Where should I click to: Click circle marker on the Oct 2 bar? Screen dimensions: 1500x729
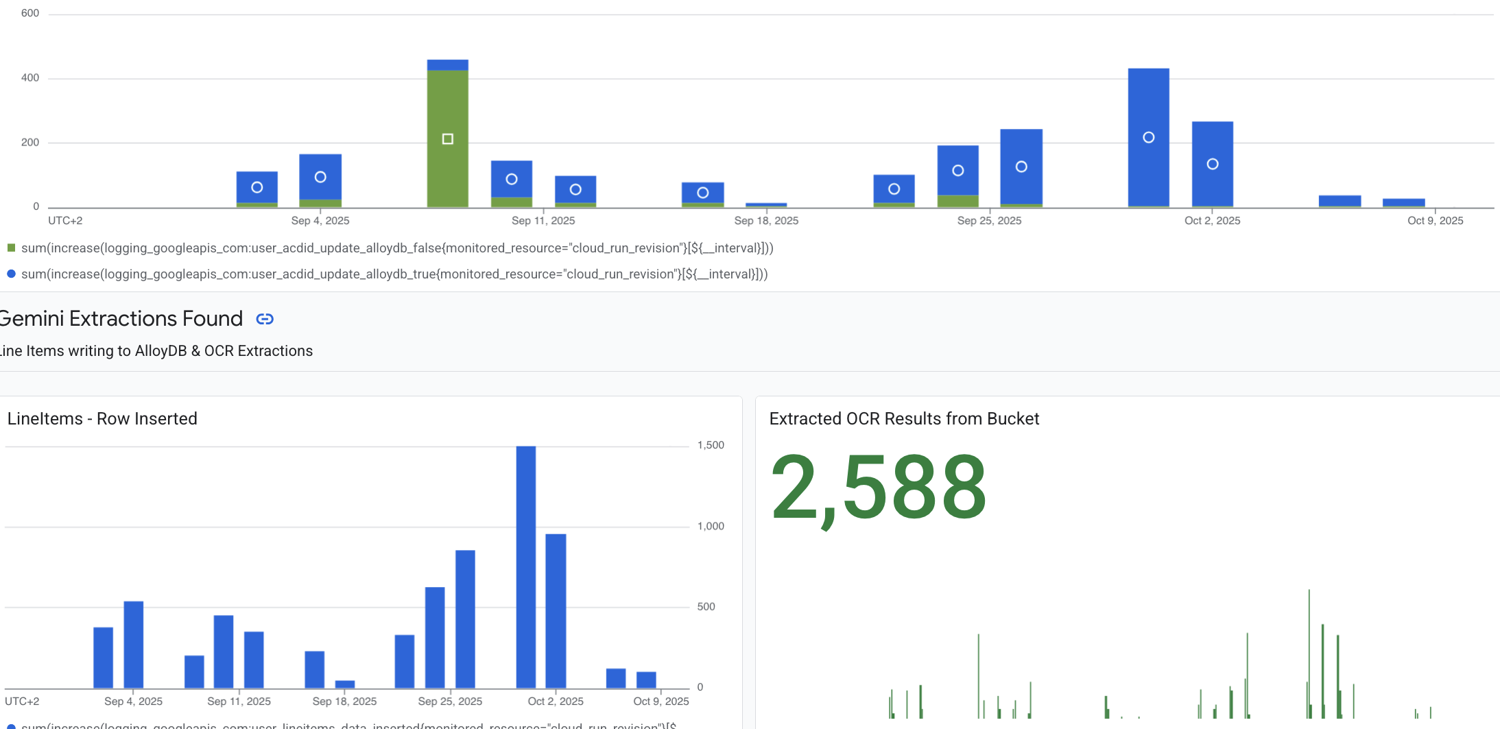pyautogui.click(x=1213, y=165)
